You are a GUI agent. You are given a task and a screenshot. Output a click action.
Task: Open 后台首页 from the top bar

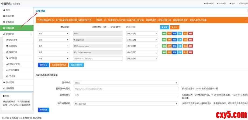(x=217, y=4)
